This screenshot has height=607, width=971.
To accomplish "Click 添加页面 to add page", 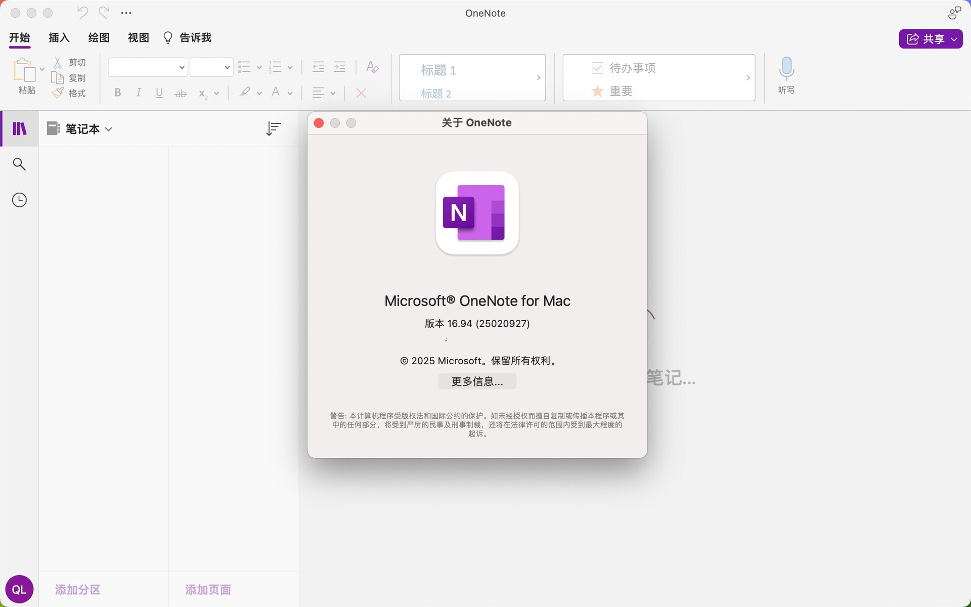I will pyautogui.click(x=208, y=590).
